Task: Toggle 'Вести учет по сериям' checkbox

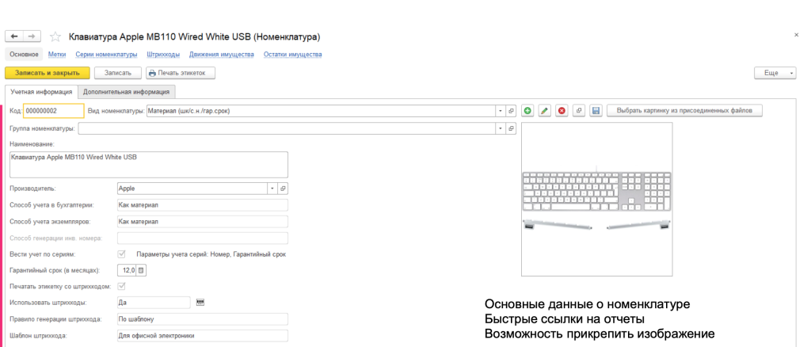Action: coord(121,254)
